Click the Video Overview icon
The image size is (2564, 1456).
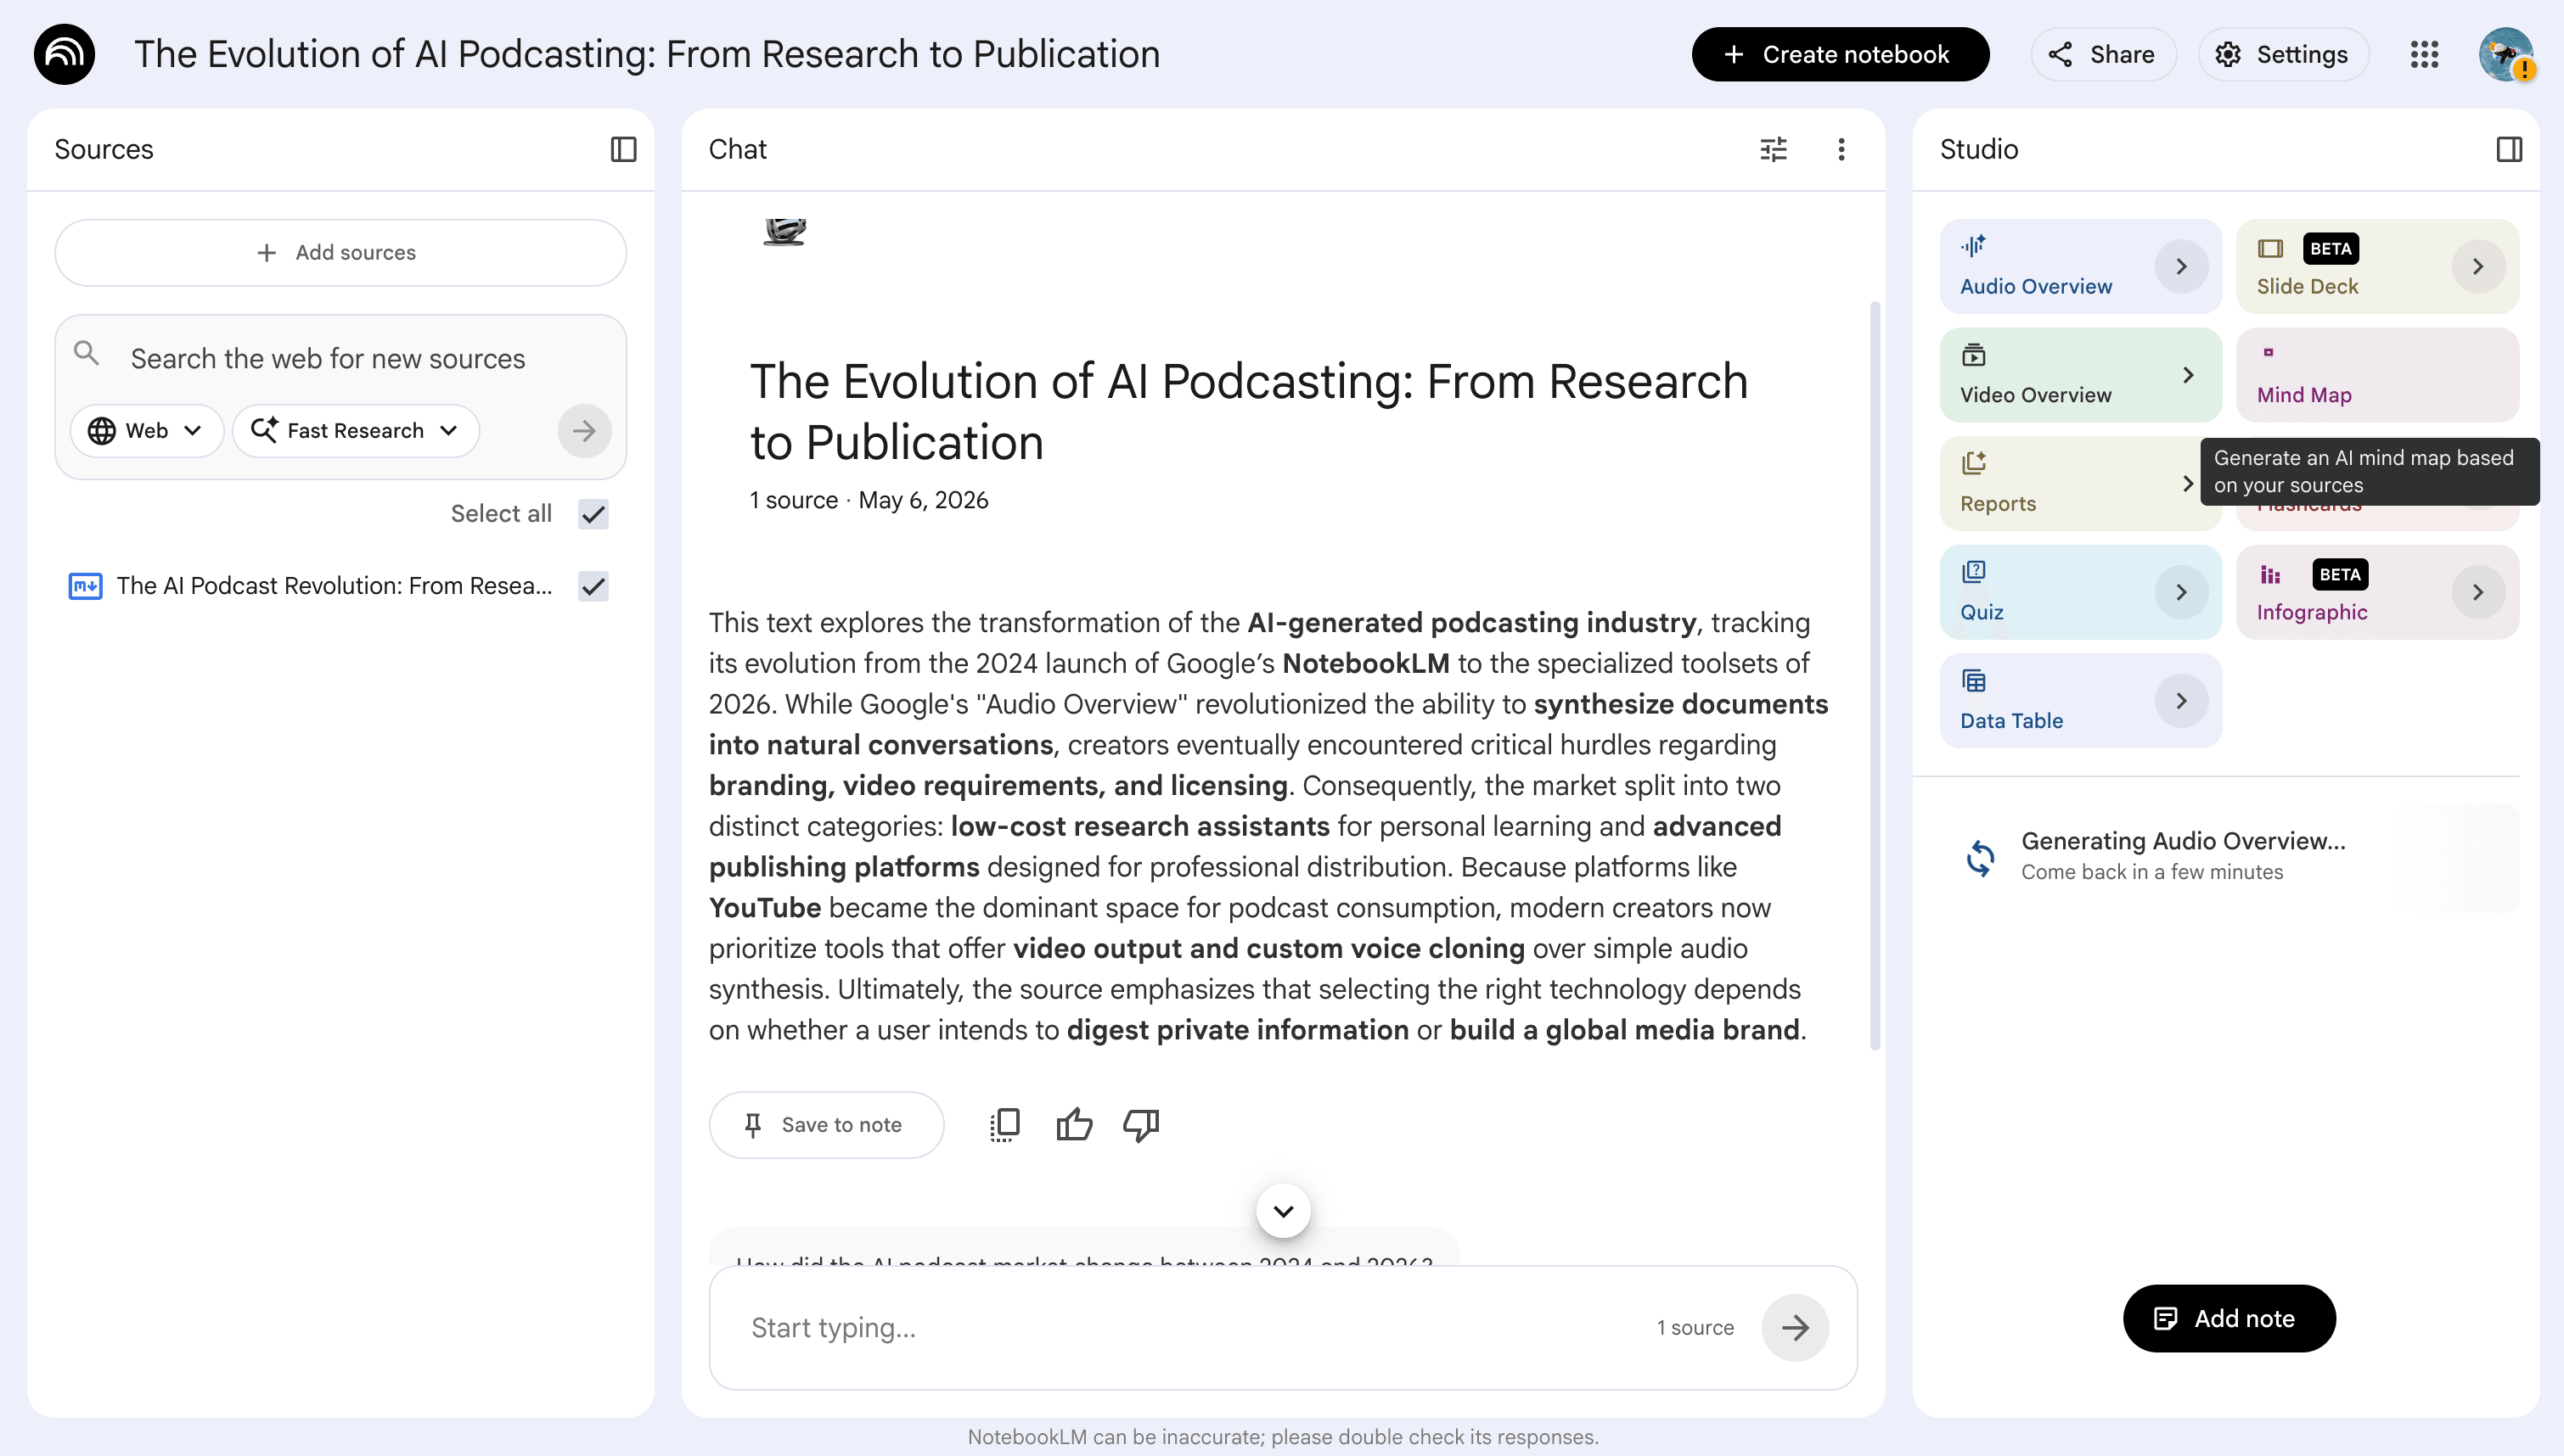click(x=1974, y=355)
